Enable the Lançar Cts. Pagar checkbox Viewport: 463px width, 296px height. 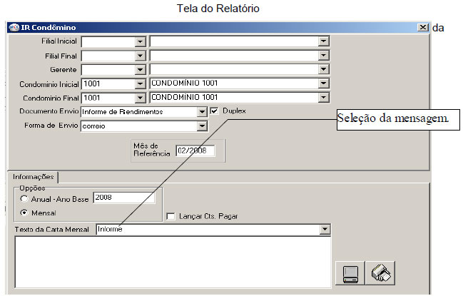(x=171, y=216)
